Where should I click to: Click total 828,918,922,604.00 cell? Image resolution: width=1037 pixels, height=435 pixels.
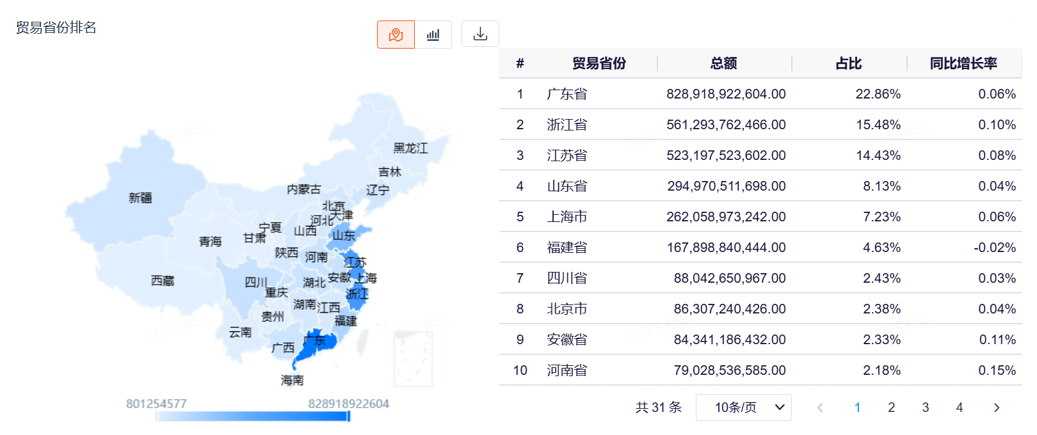(x=726, y=94)
